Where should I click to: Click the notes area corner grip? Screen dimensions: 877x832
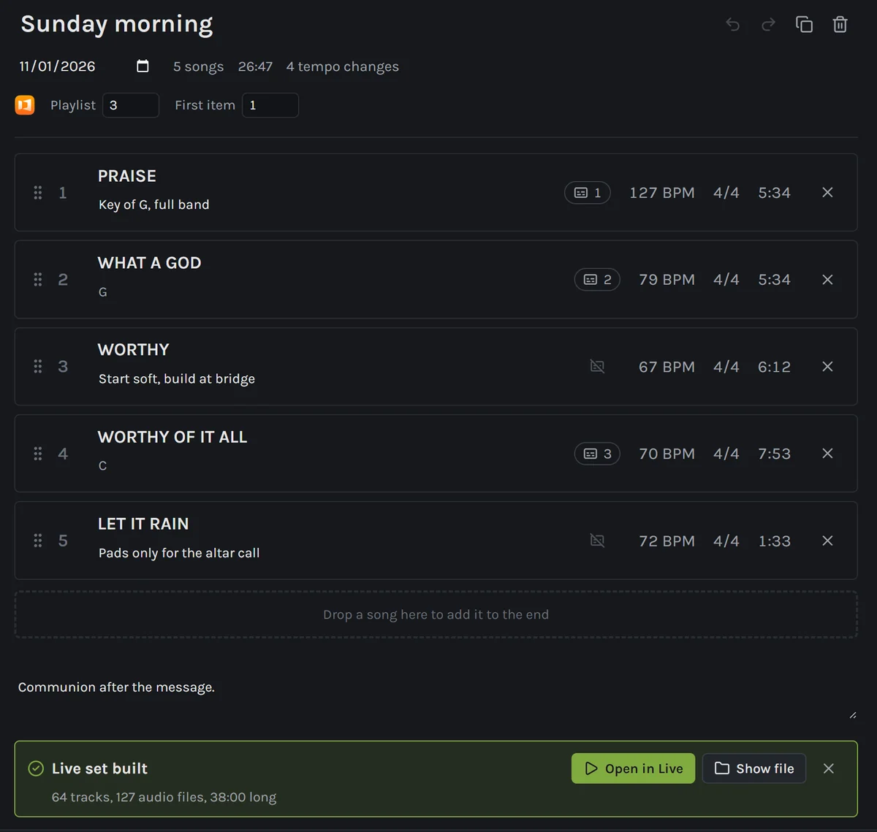pyautogui.click(x=853, y=715)
